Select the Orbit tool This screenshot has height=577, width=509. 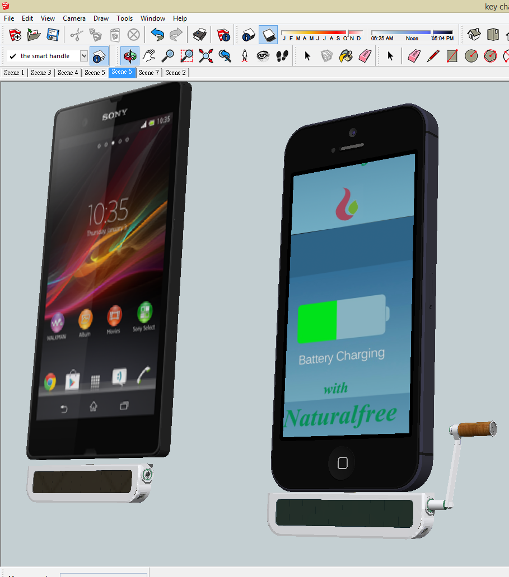(x=130, y=56)
